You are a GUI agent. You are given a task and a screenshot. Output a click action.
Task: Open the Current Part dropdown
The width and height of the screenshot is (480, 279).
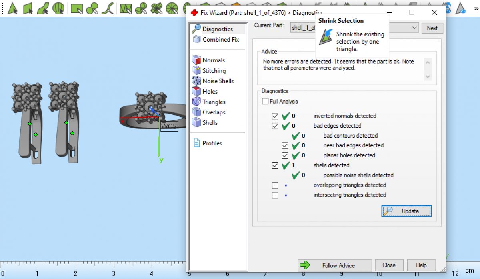point(414,28)
